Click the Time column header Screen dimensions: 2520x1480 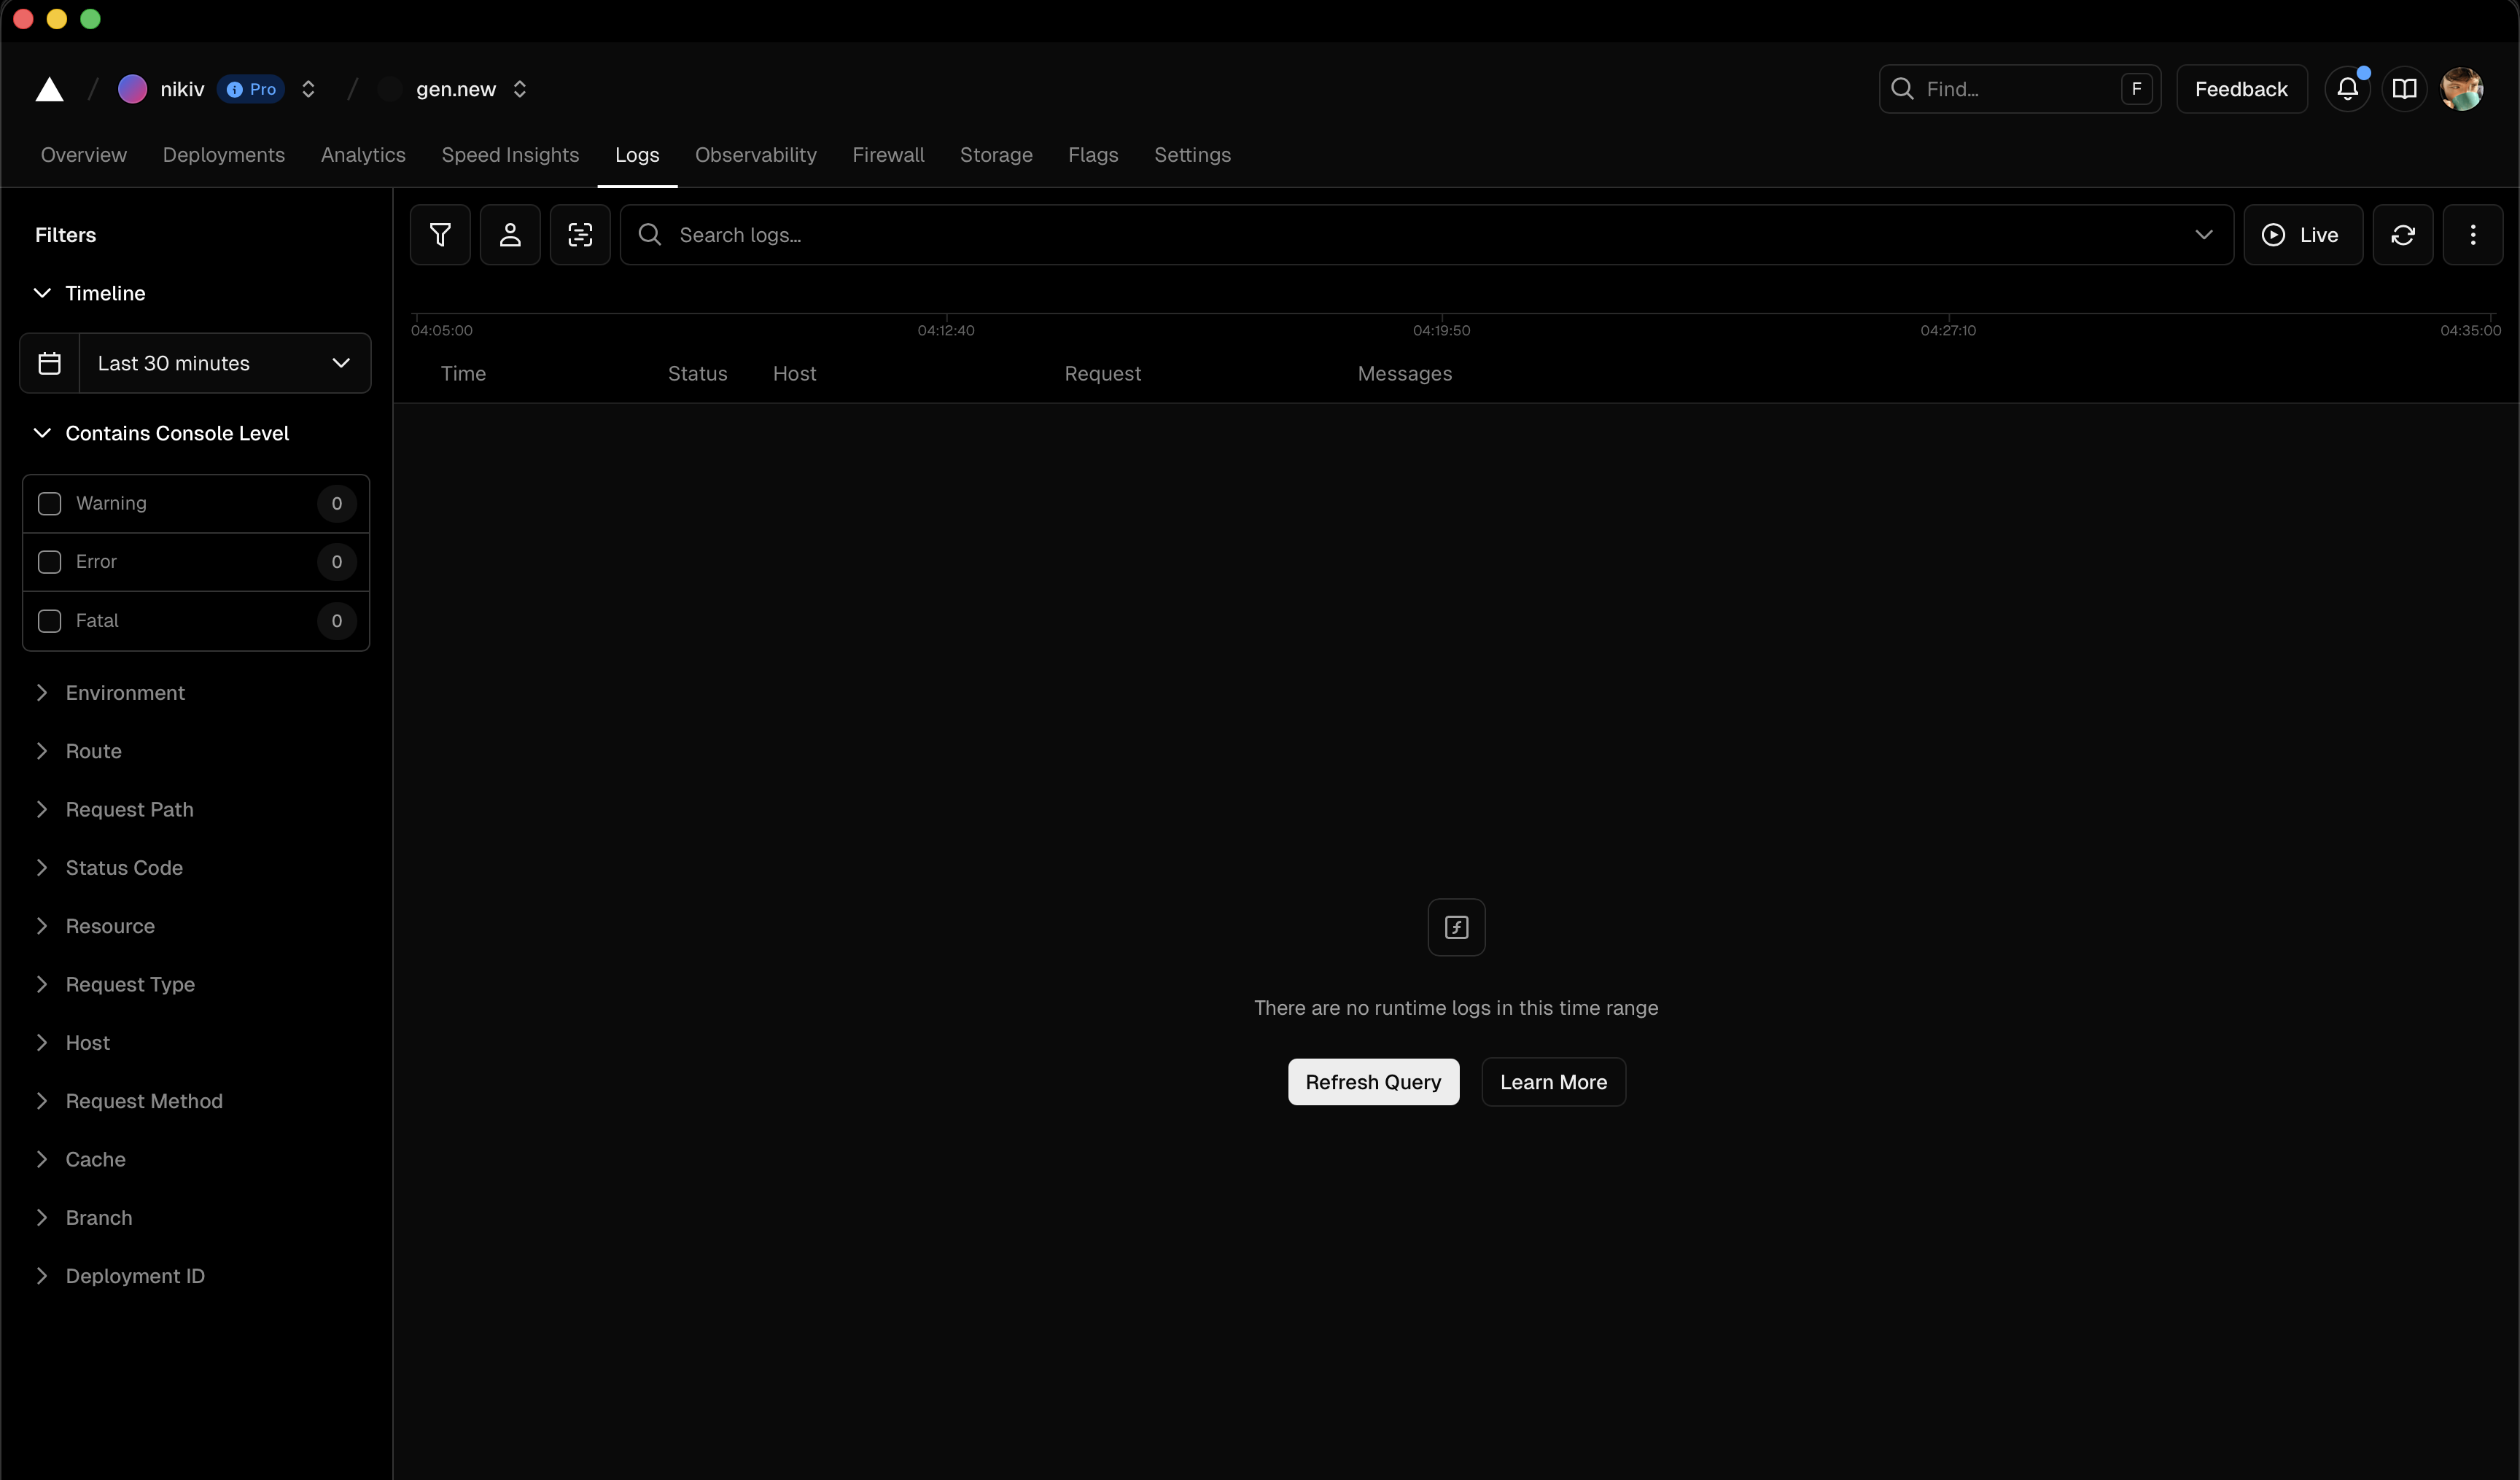pos(463,374)
